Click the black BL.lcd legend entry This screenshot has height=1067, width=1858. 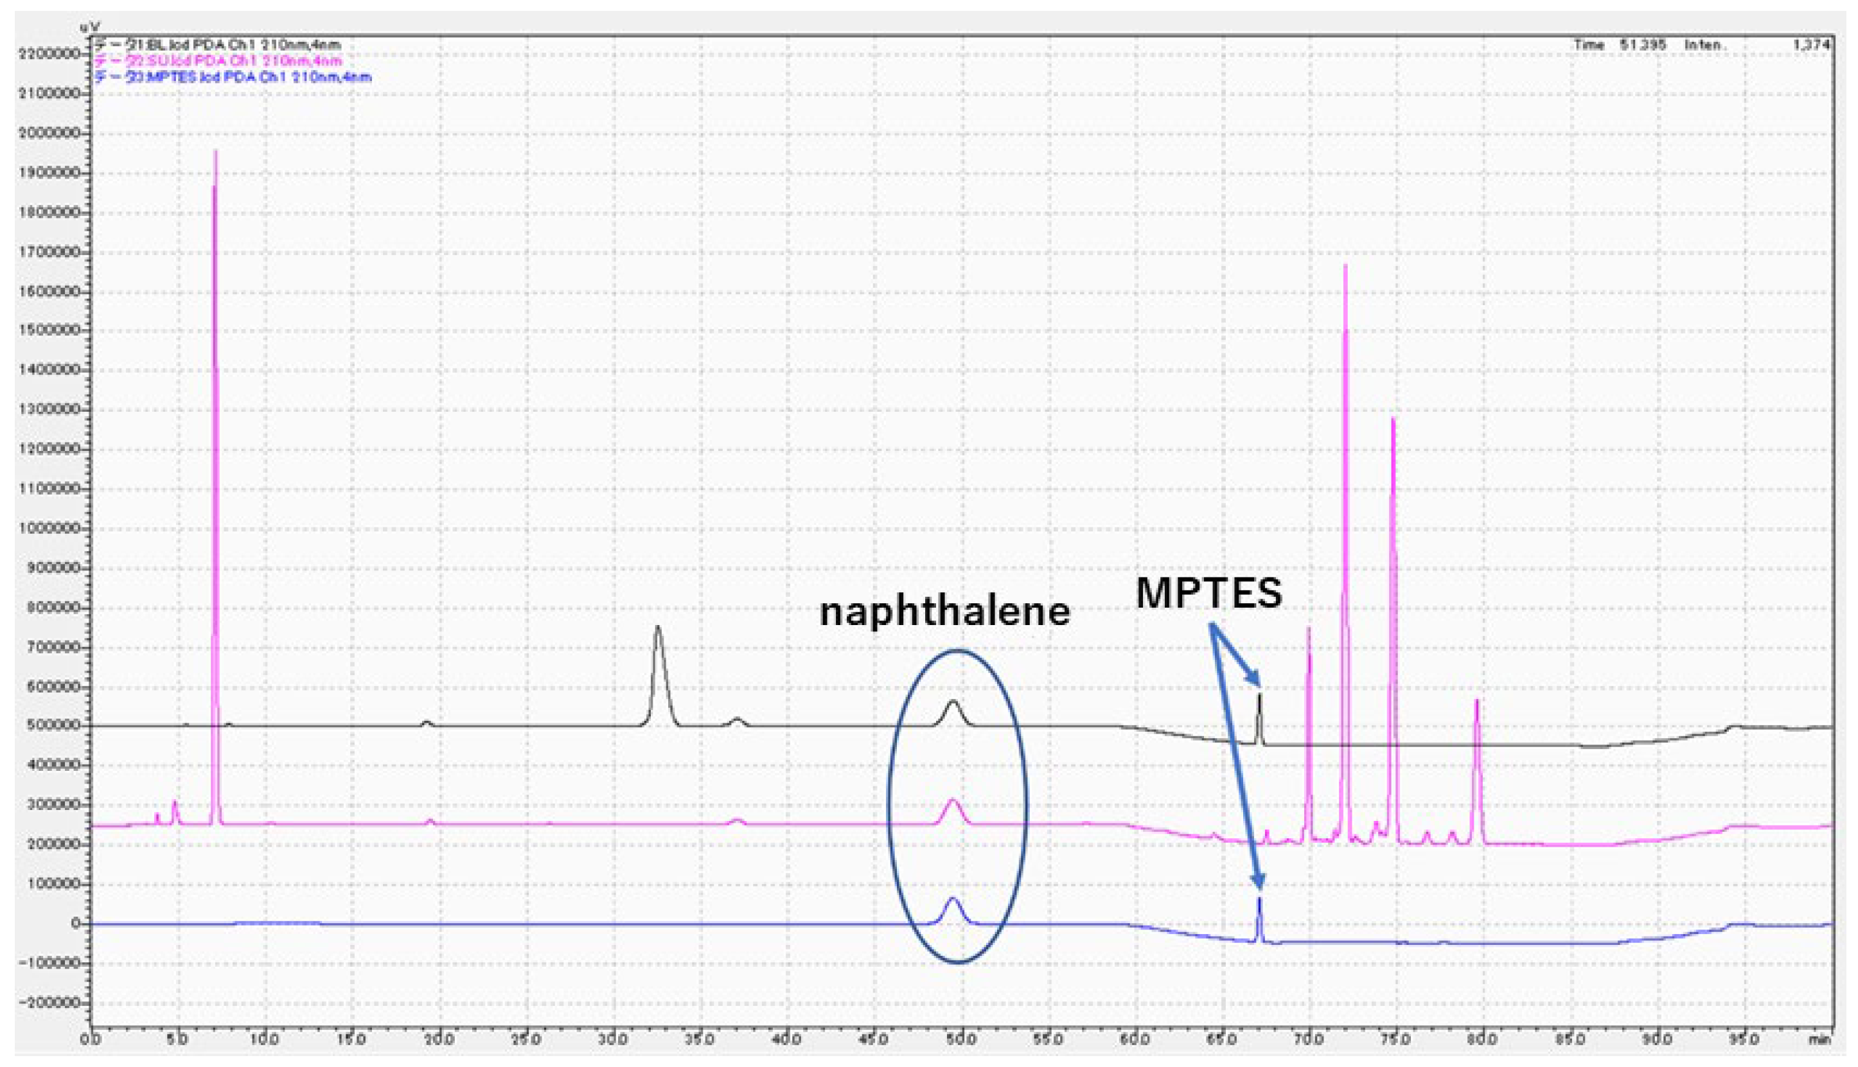[x=218, y=45]
